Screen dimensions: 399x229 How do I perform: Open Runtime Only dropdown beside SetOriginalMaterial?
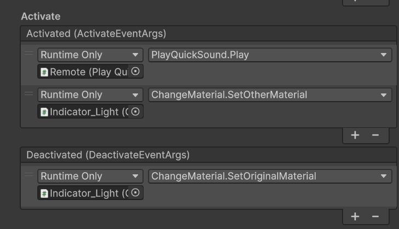[90, 176]
